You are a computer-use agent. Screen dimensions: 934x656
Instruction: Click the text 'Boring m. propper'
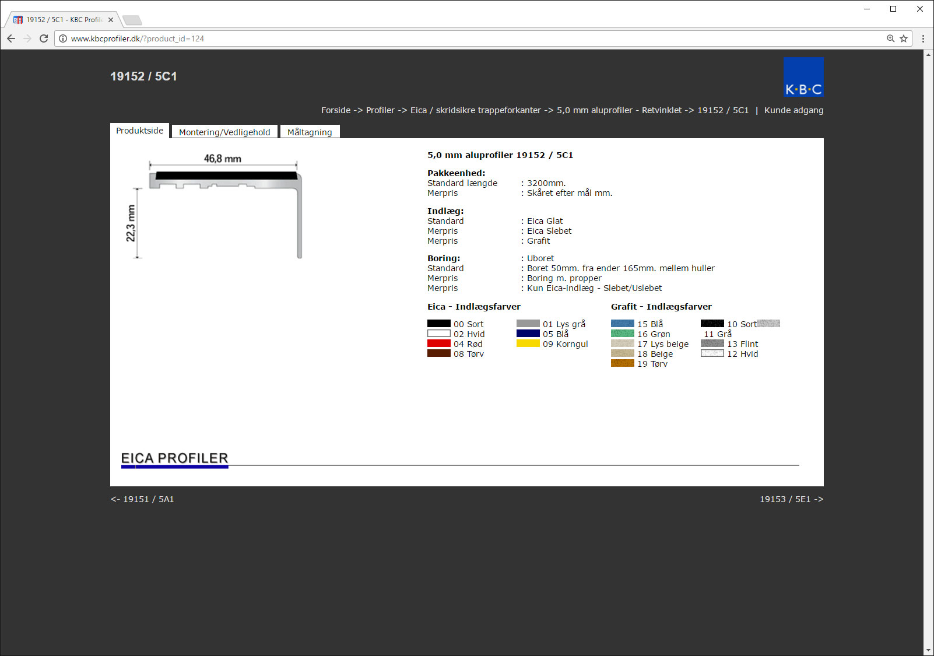[x=564, y=278]
